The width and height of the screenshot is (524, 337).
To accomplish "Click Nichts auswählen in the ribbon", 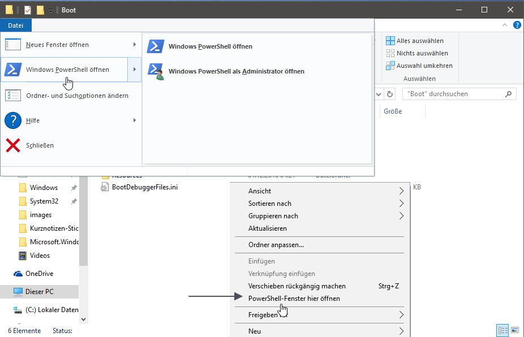I will pyautogui.click(x=416, y=53).
